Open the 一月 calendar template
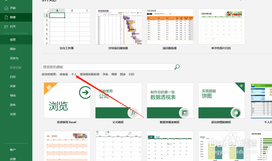This screenshot has width=272, height=161. [x=119, y=146]
